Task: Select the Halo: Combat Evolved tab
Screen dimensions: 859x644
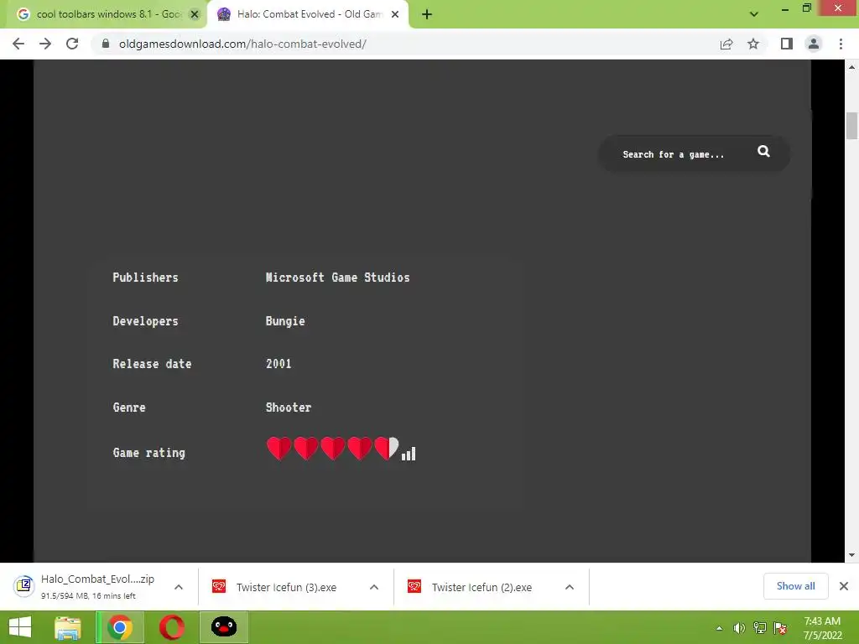Action: (307, 14)
